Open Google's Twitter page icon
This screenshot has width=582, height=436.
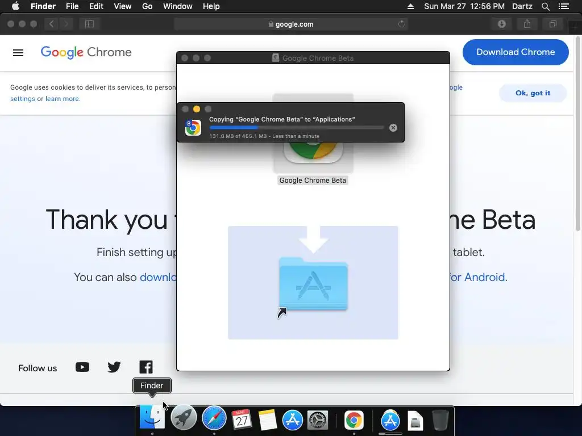click(x=114, y=367)
